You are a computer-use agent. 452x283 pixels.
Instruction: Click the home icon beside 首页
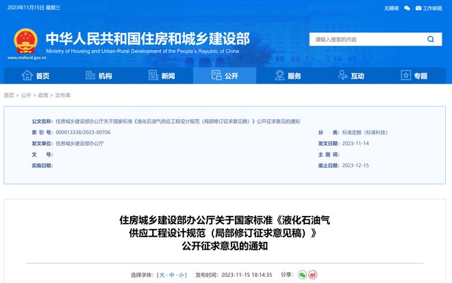[x=27, y=75]
